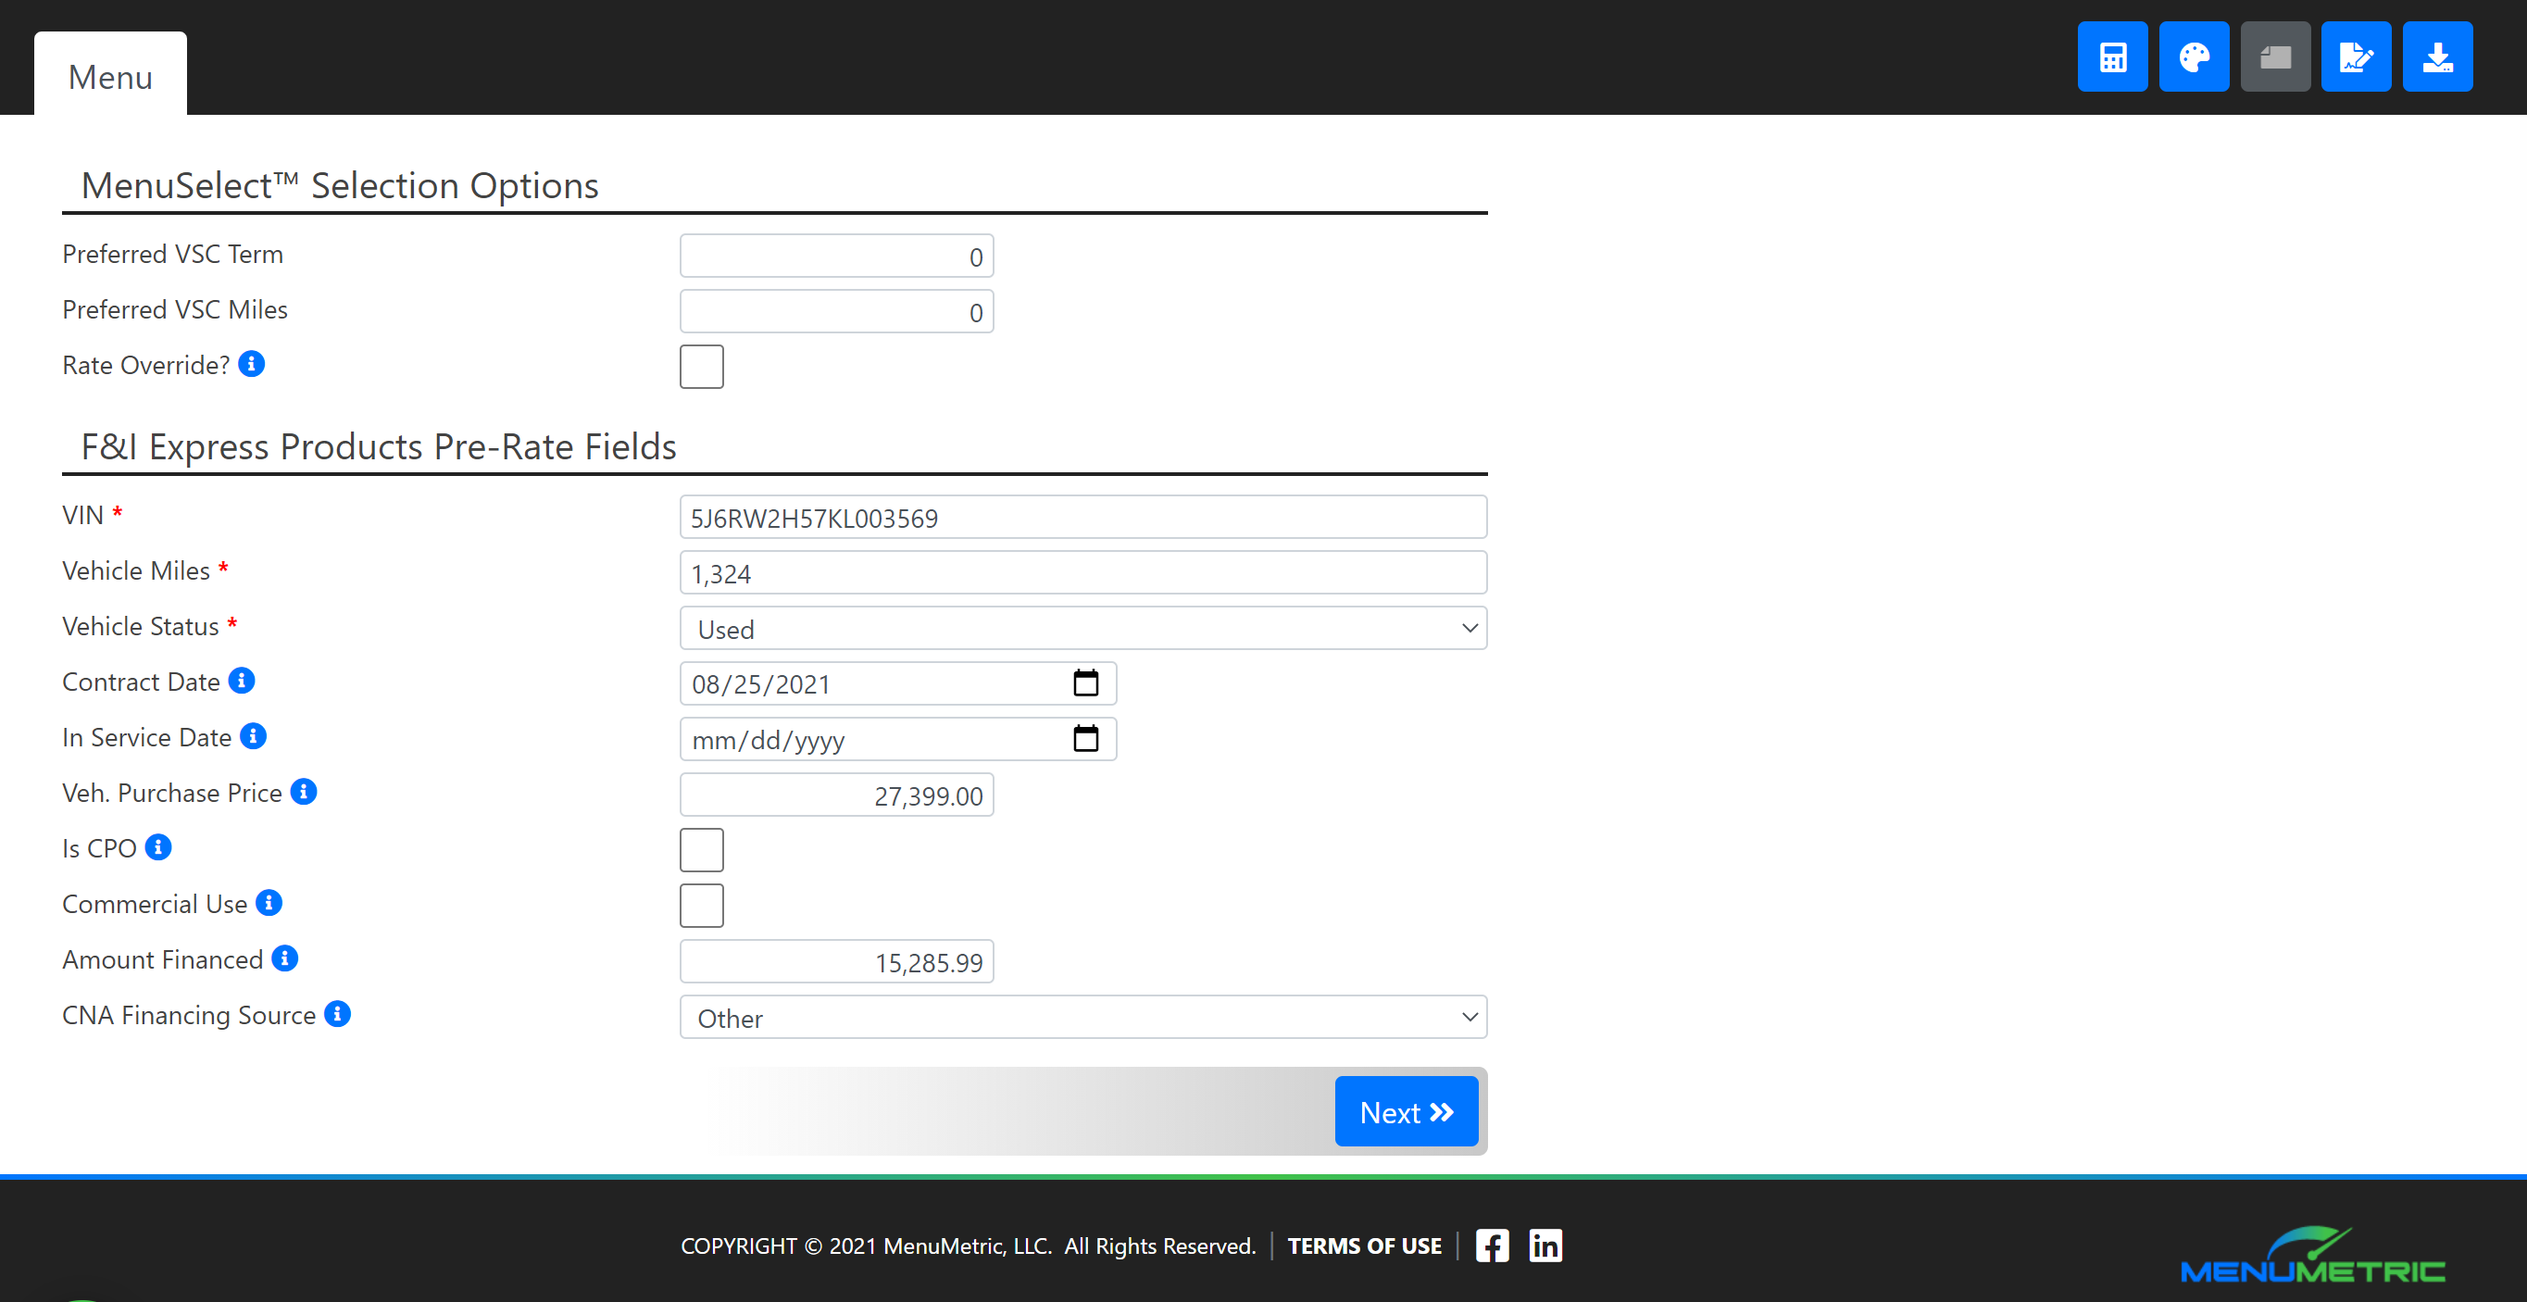Click into the VIN input field
This screenshot has width=2527, height=1302.
coord(1083,517)
